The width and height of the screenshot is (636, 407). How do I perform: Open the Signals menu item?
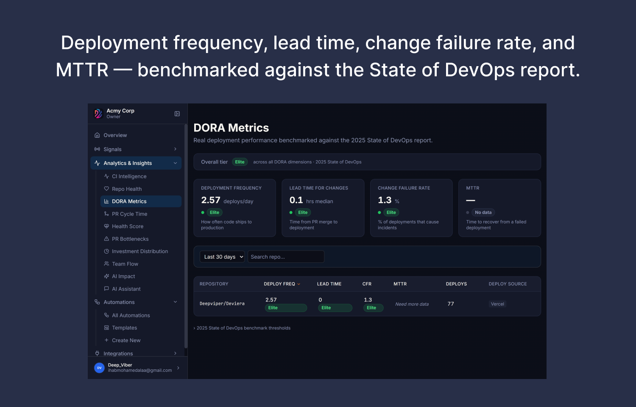[136, 149]
